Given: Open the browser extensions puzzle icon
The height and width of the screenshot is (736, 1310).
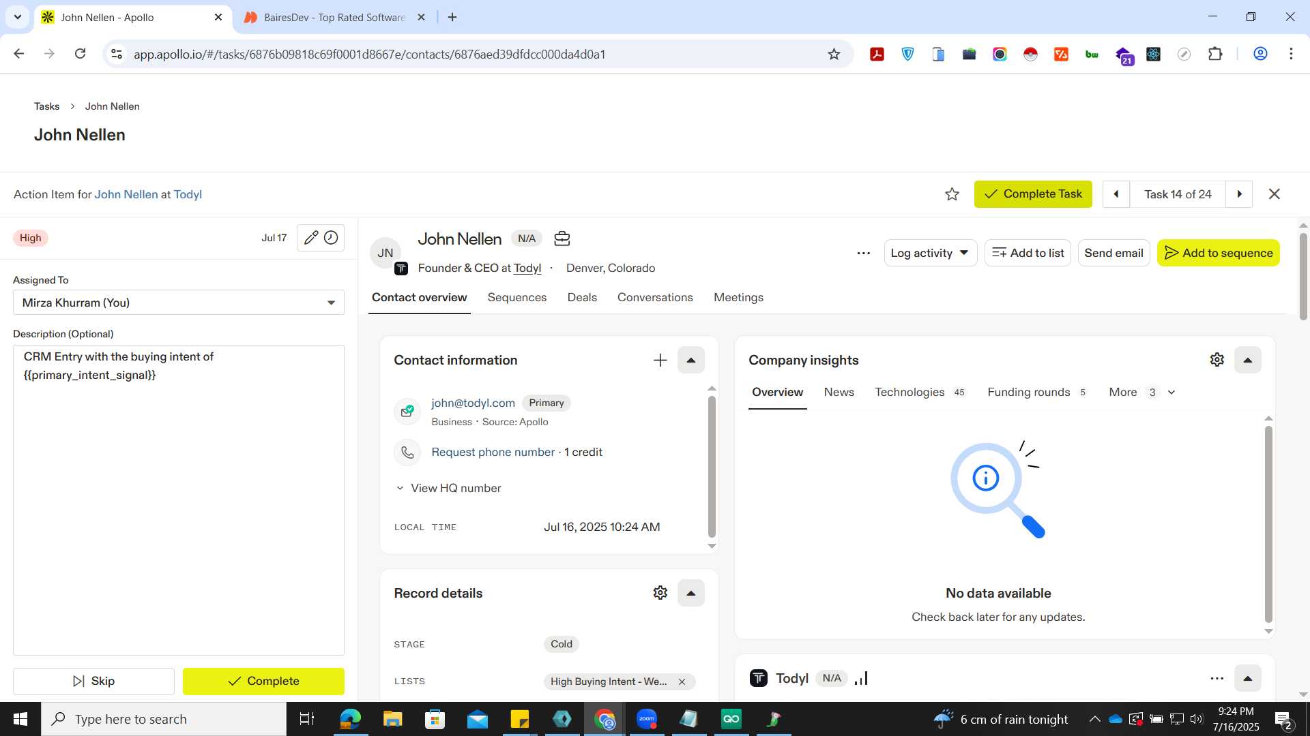Looking at the screenshot, I should point(1214,54).
